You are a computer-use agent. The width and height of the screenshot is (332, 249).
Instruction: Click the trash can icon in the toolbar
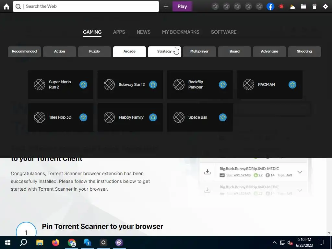tap(314, 6)
